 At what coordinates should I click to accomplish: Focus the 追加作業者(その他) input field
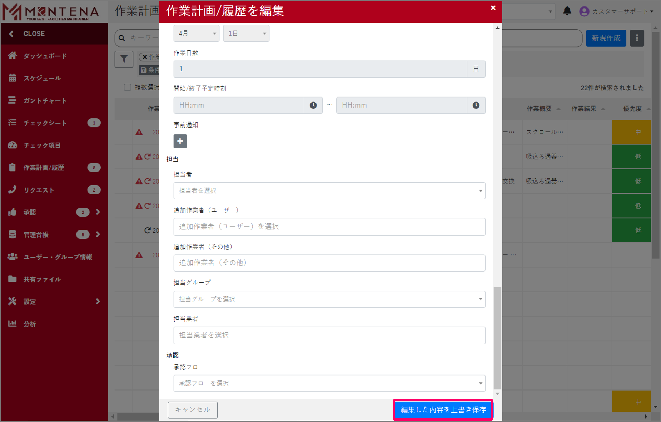pyautogui.click(x=329, y=263)
